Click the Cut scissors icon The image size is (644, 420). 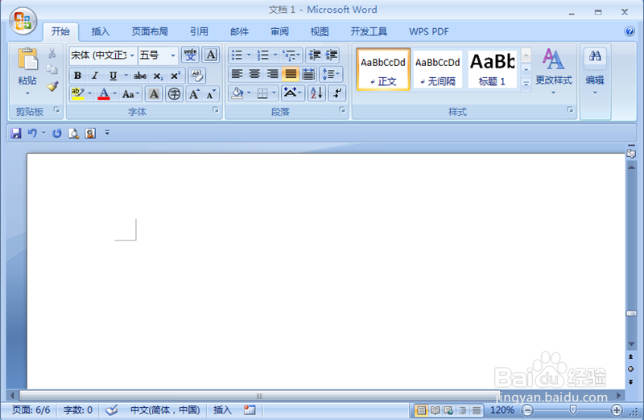(52, 53)
